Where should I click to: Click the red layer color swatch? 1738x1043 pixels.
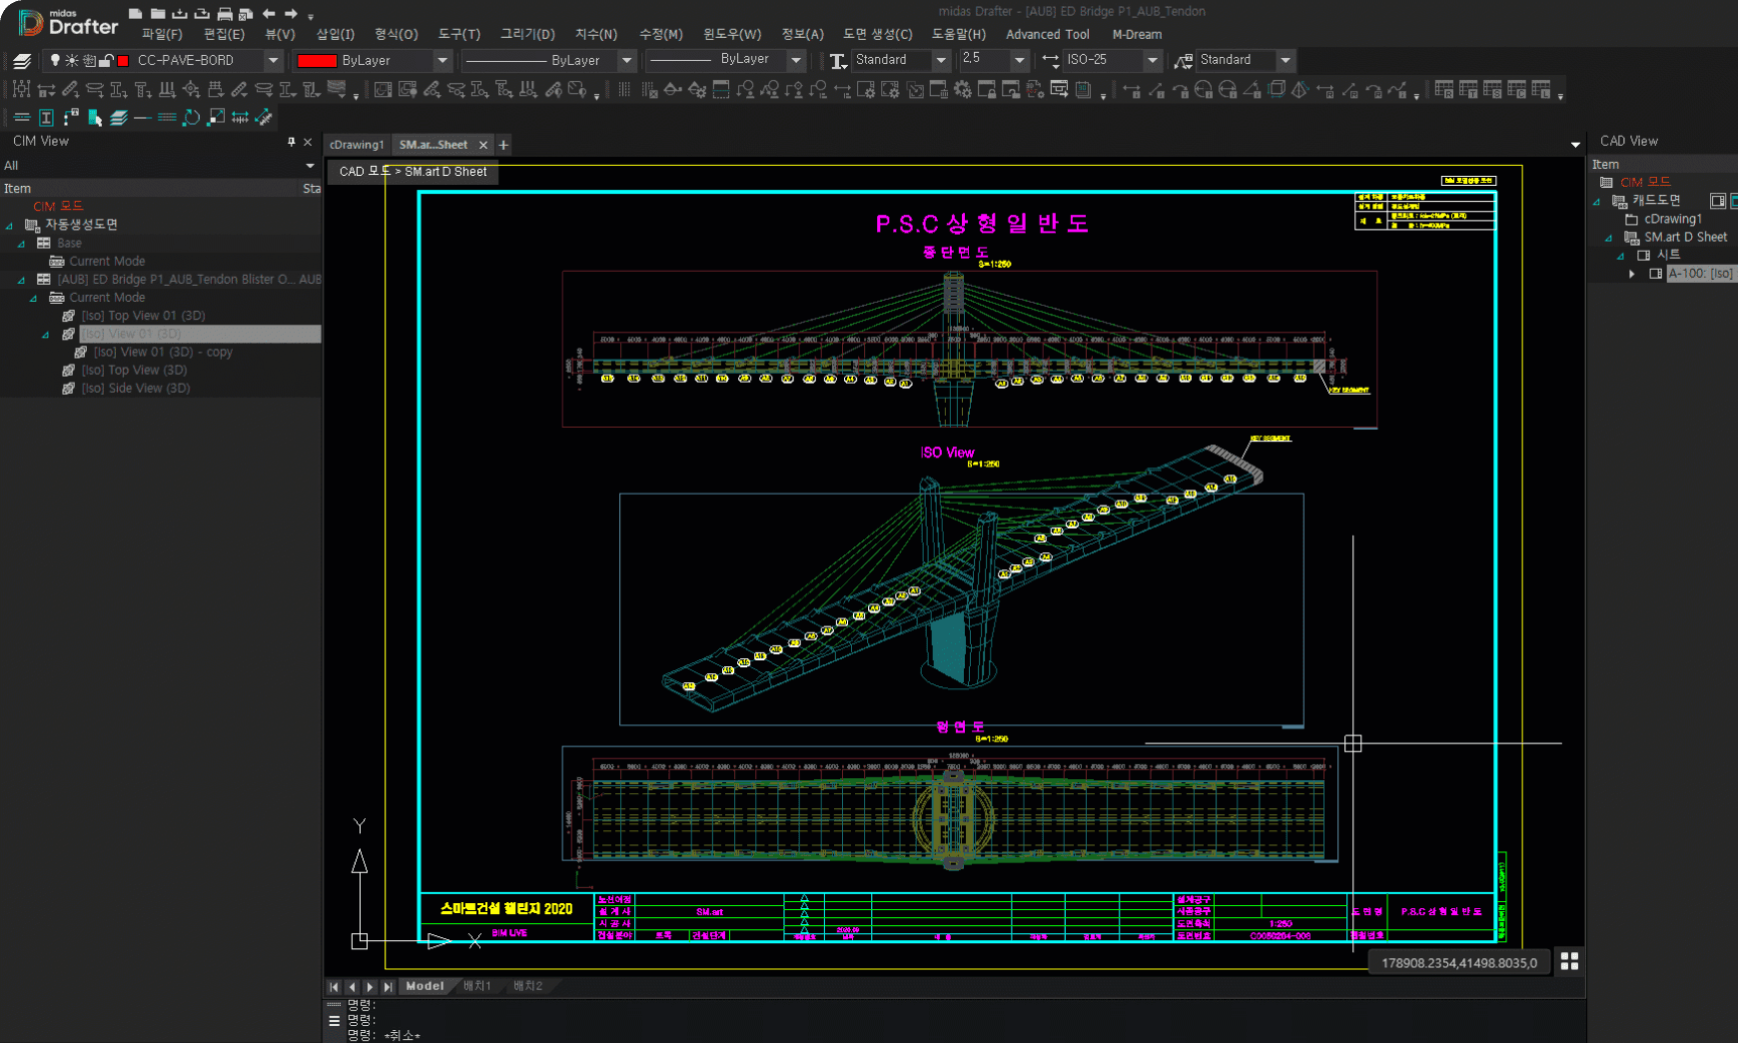pyautogui.click(x=123, y=61)
